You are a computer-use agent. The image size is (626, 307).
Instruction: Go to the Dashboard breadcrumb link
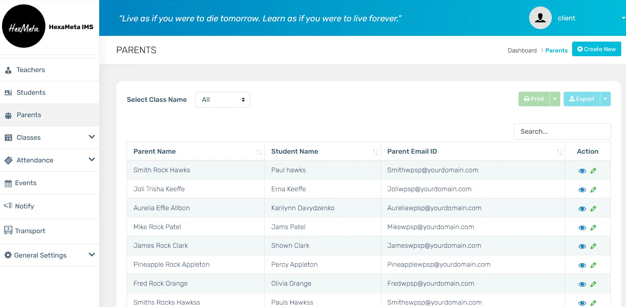[x=522, y=50]
